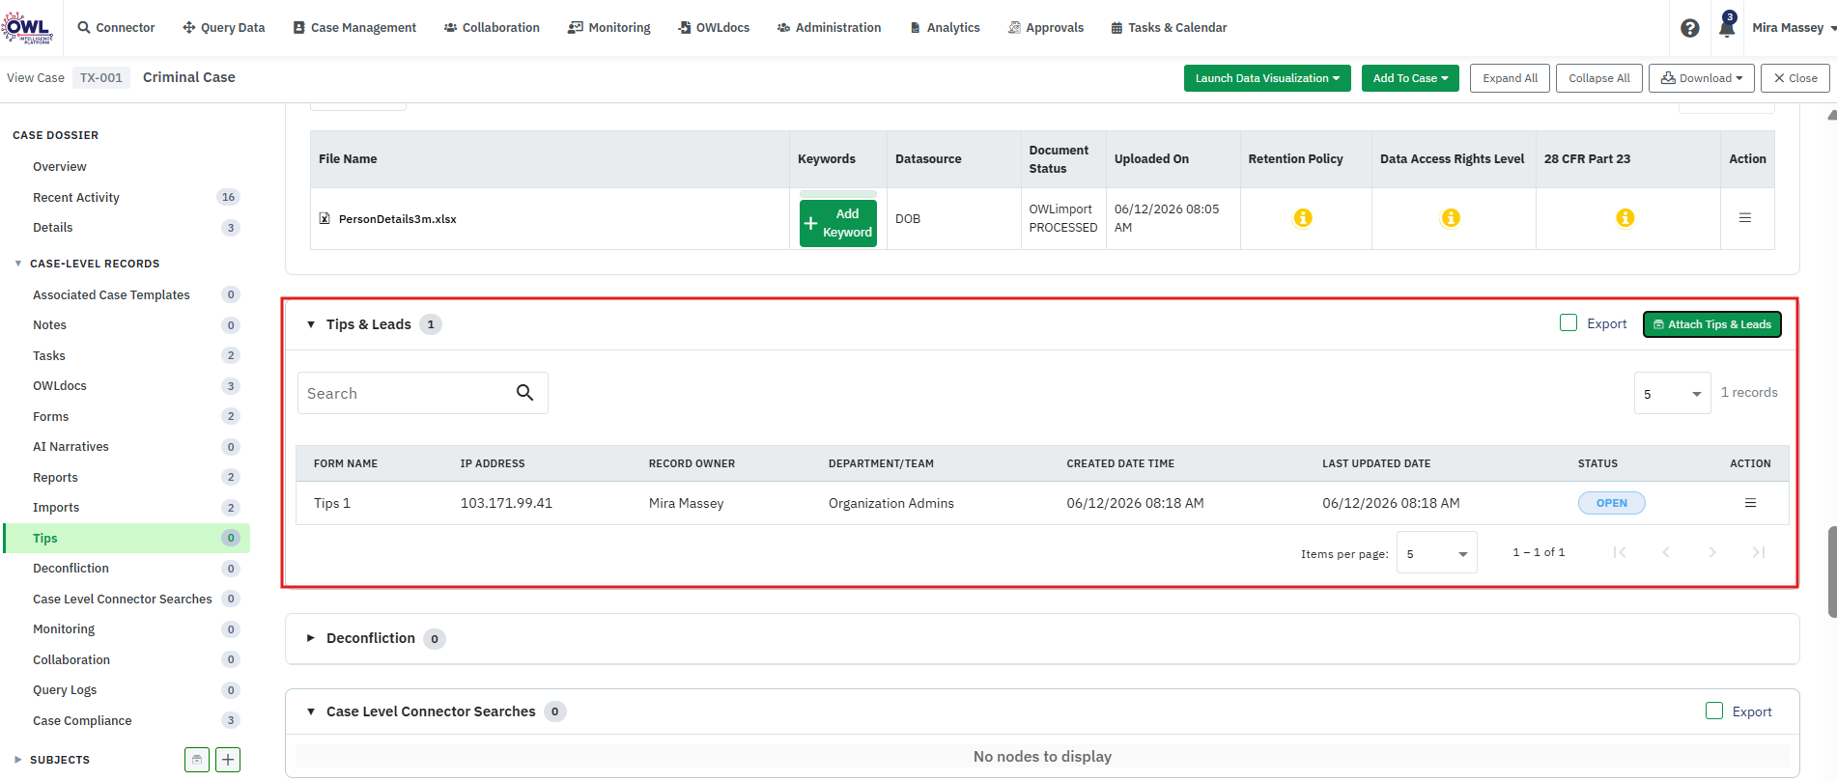The image size is (1837, 781).
Task: Collapse the Case Level Connector Searches section
Action: (x=311, y=711)
